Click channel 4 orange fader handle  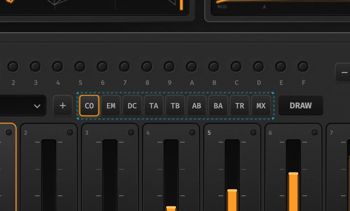tap(171, 208)
